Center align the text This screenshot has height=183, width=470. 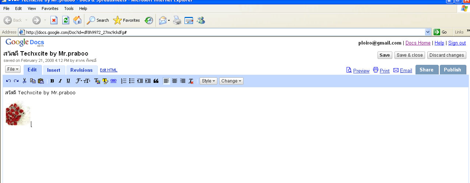point(175,81)
